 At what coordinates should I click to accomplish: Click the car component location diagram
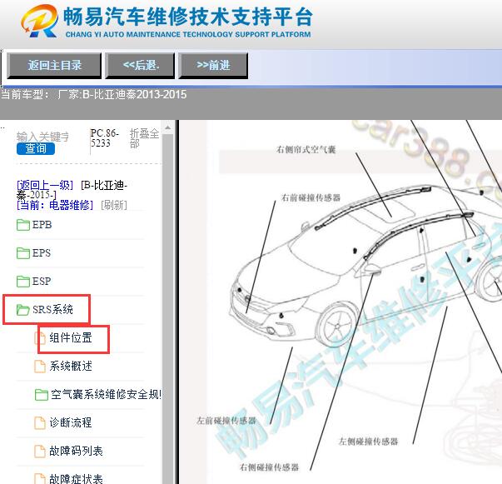pyautogui.click(x=354, y=302)
